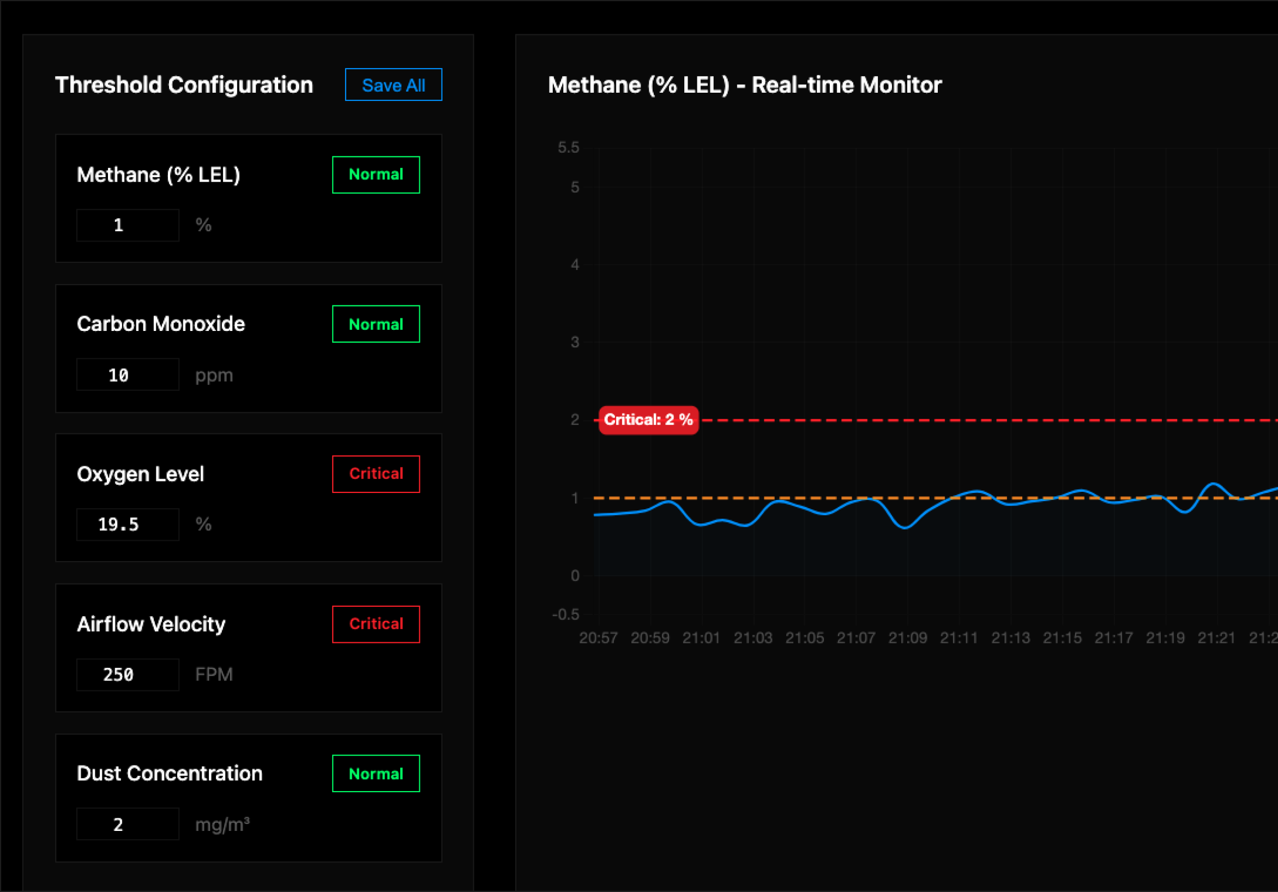Click the Oxygen Level card

pos(248,497)
